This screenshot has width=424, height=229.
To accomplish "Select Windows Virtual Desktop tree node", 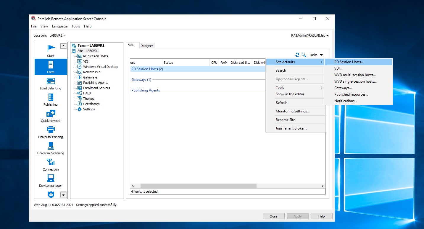I will (x=101, y=67).
